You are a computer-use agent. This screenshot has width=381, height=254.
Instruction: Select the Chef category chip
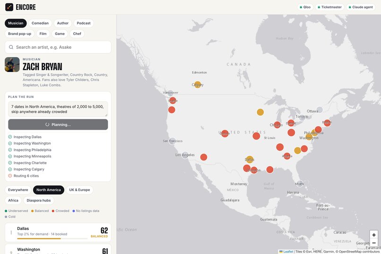(x=77, y=34)
